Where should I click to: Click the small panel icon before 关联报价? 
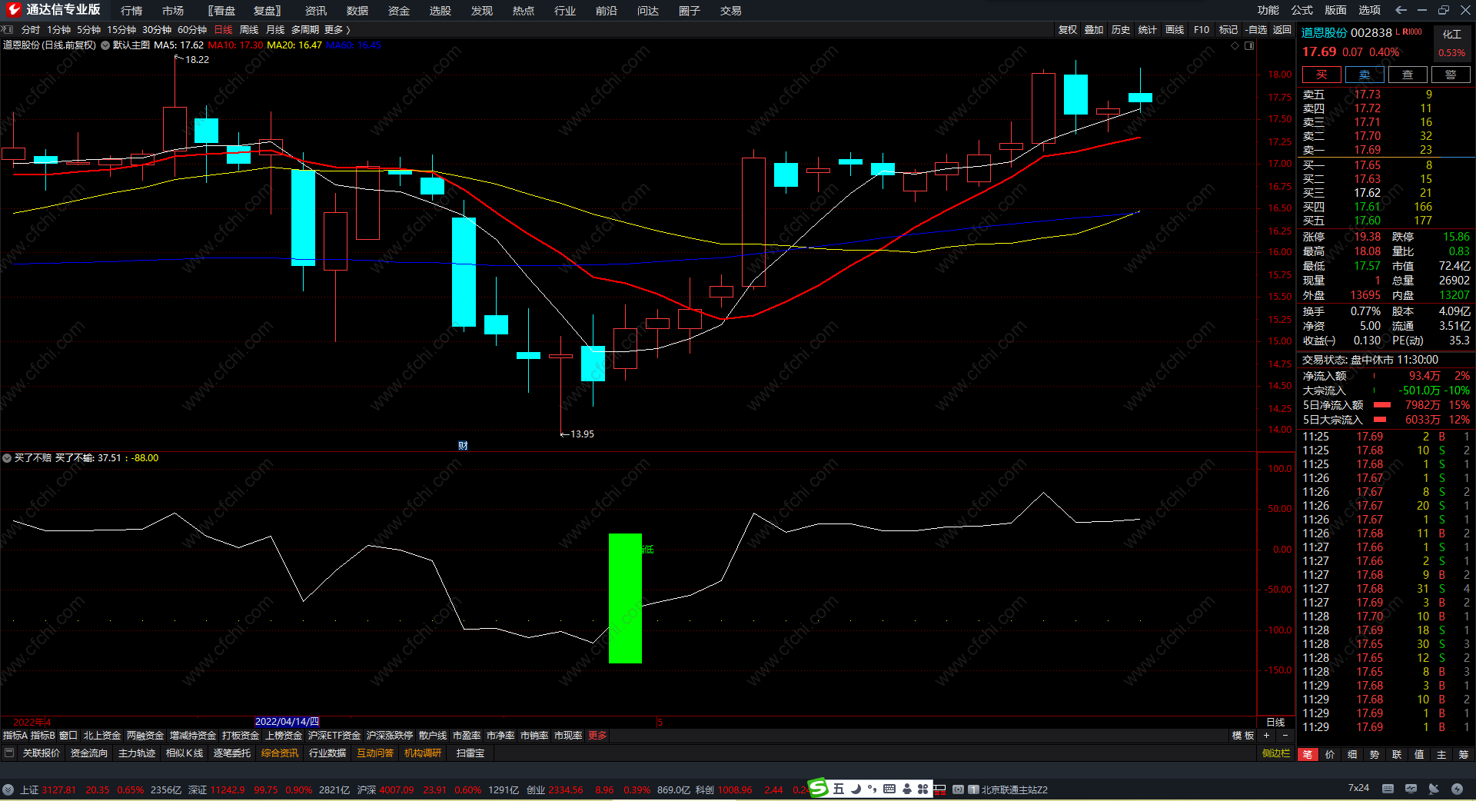(9, 753)
